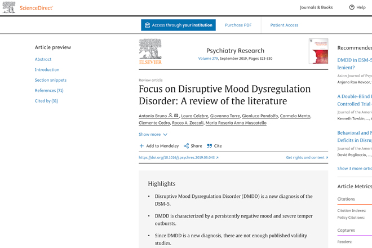Open Antonio Bruno's author profile icon
Screen dimensions: 372x248
coord(170,116)
